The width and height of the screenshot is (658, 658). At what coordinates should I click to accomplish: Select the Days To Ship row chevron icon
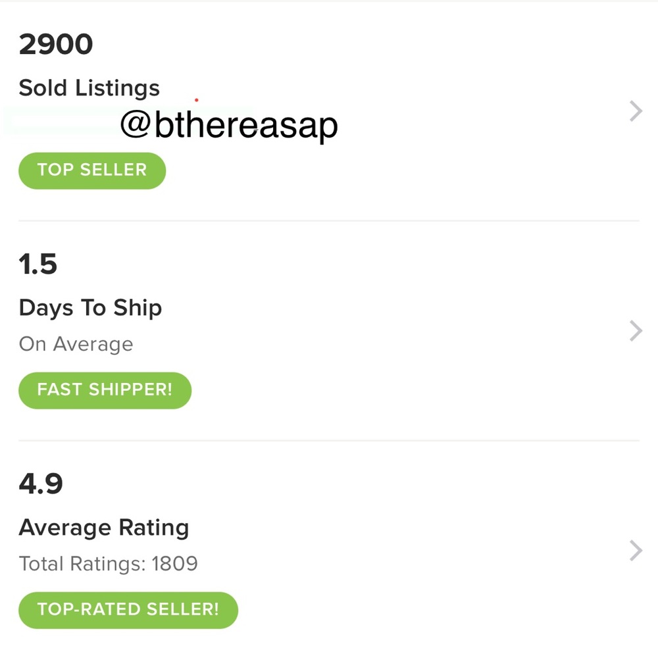[x=634, y=330]
